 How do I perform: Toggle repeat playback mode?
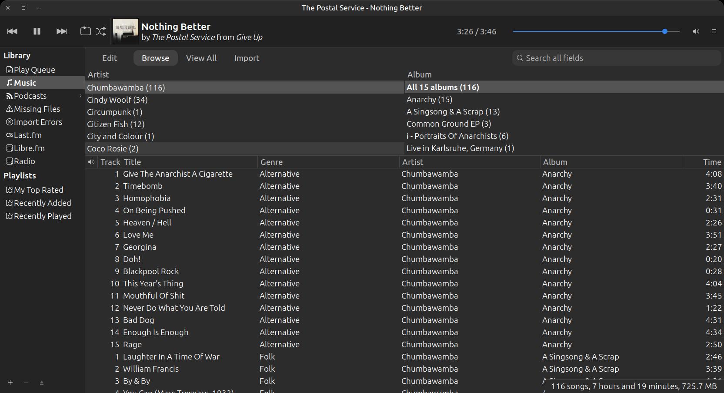[x=85, y=31]
